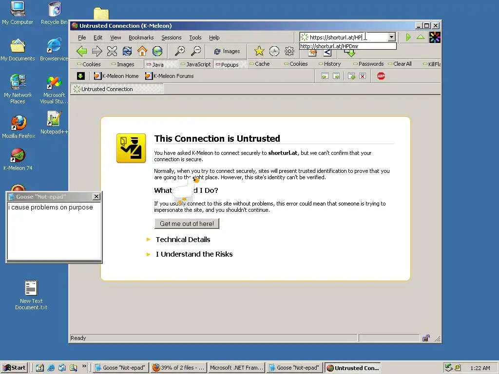Open bookmarks with the star icon

pyautogui.click(x=259, y=51)
